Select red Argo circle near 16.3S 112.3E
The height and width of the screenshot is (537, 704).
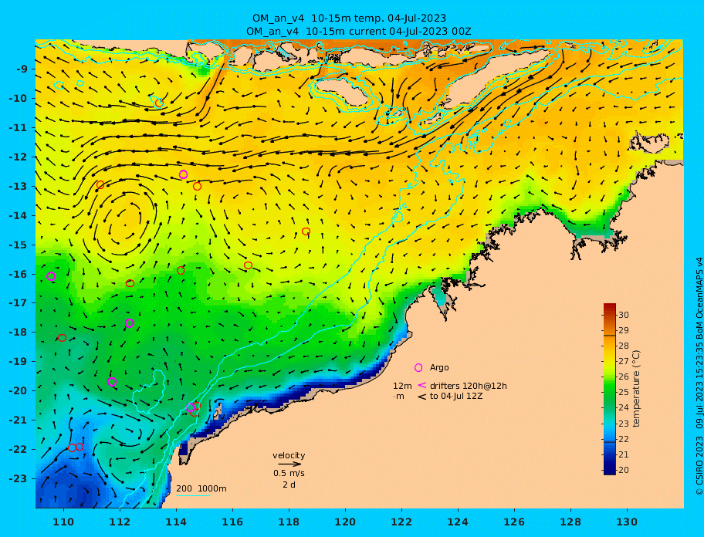pos(130,283)
